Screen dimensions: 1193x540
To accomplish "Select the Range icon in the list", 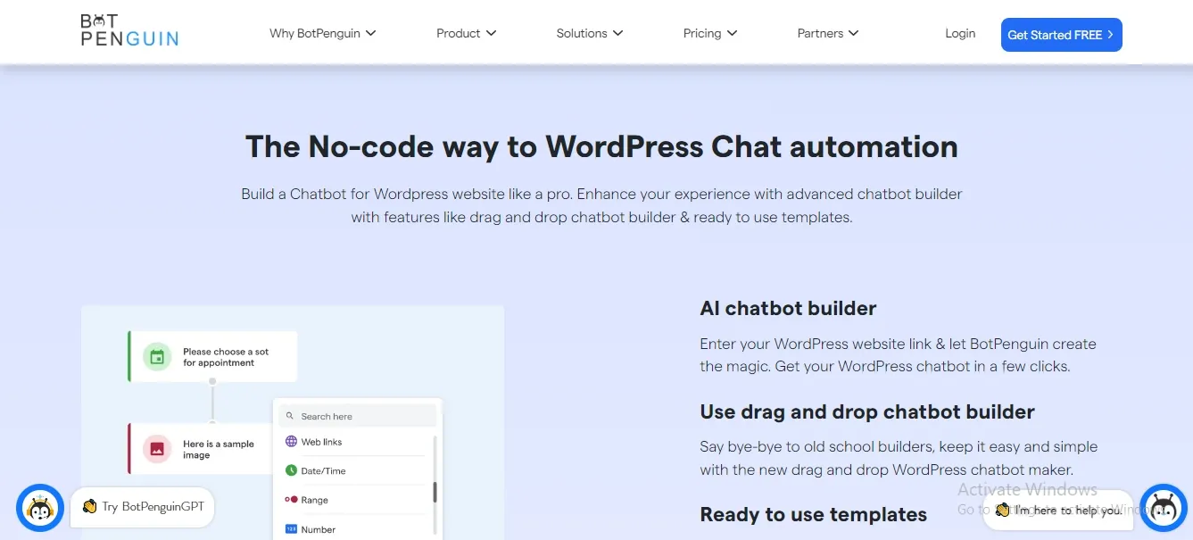I will [291, 500].
